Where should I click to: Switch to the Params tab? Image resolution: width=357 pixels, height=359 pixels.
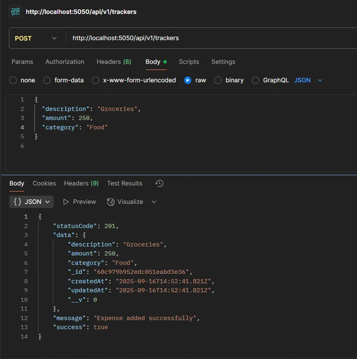22,62
